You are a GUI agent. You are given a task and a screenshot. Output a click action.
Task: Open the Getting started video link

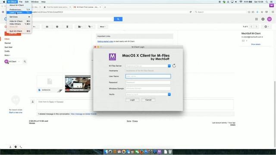pyautogui.click(x=105, y=41)
